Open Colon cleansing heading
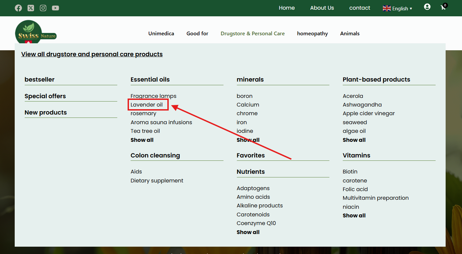 pos(155,155)
